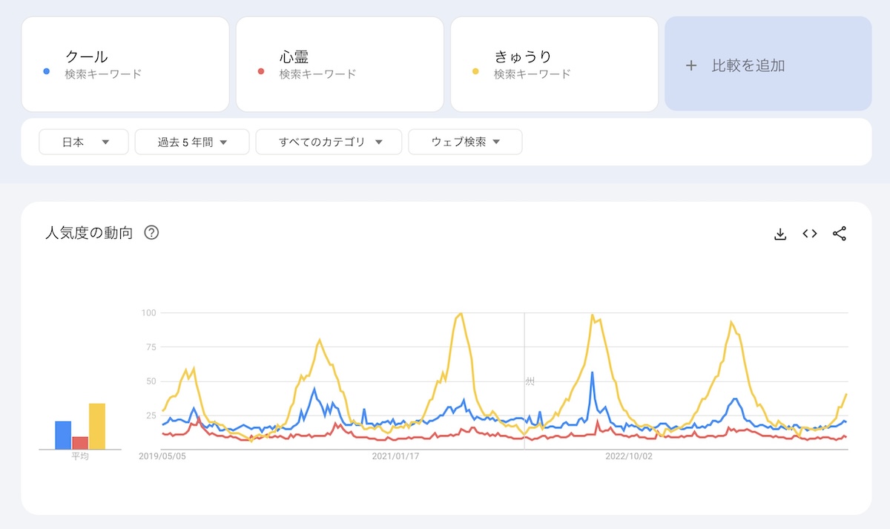
Task: Click the blue average bar for クール
Action: coord(63,435)
